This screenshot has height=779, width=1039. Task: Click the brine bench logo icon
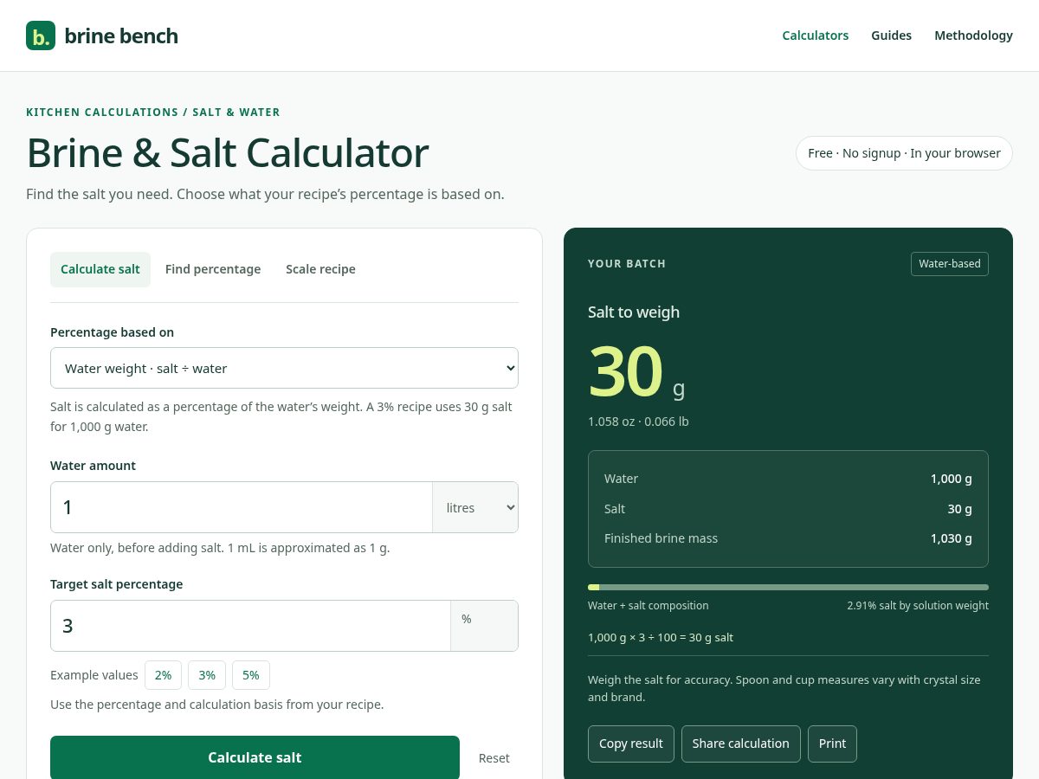(x=41, y=35)
